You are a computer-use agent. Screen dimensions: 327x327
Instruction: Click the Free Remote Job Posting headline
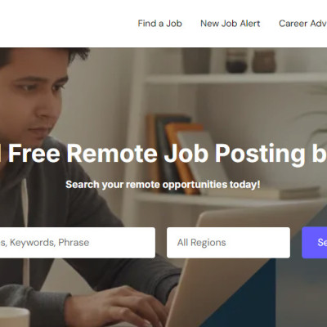163,153
